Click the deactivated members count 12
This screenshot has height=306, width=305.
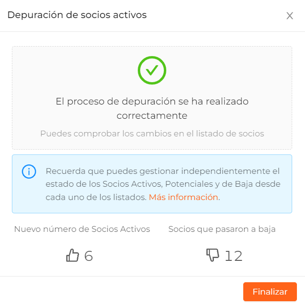point(234,256)
